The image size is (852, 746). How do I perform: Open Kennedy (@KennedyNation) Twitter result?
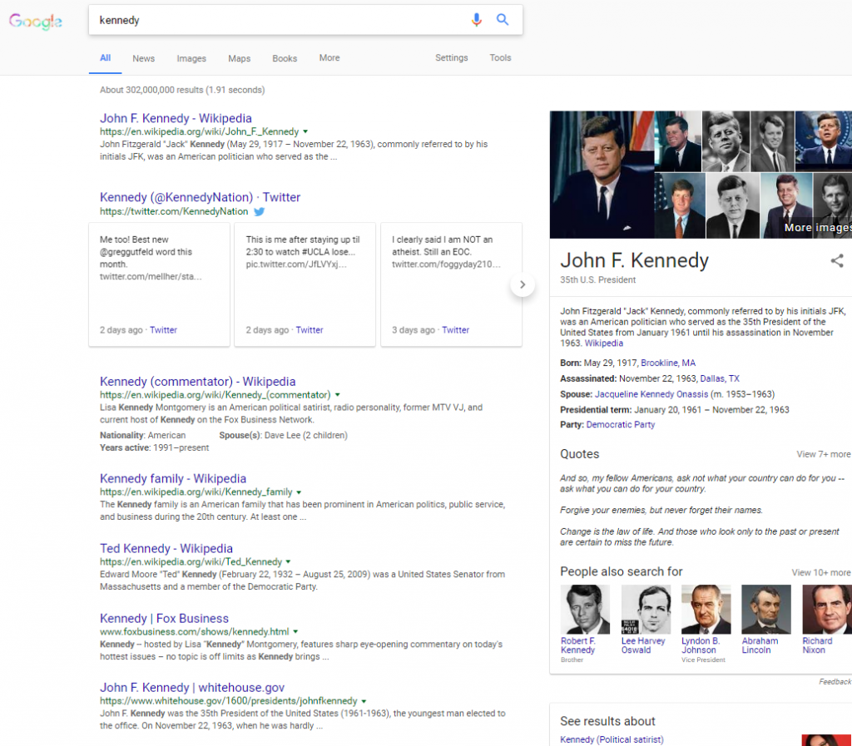[x=200, y=197]
